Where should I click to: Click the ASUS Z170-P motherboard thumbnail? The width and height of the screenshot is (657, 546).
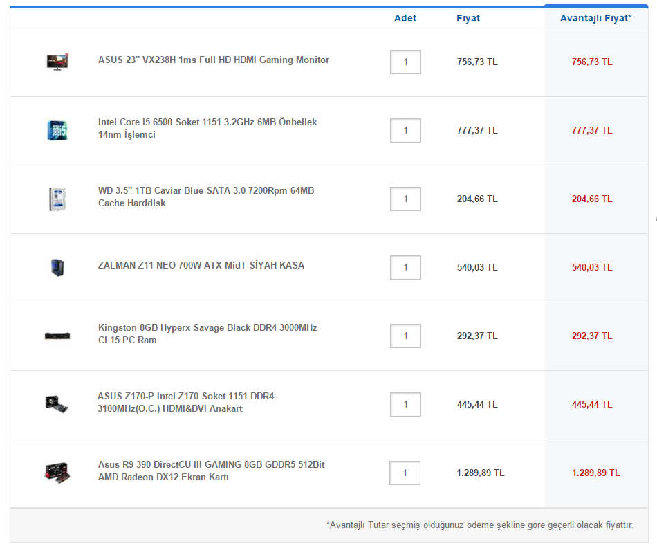click(x=57, y=404)
